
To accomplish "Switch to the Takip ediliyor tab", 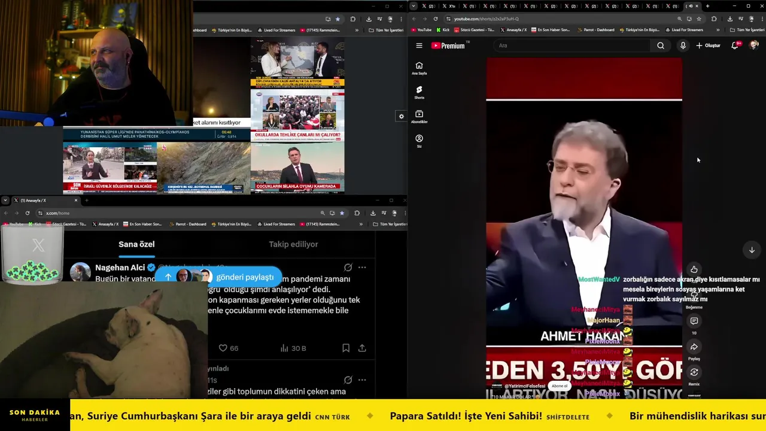I will pos(293,244).
